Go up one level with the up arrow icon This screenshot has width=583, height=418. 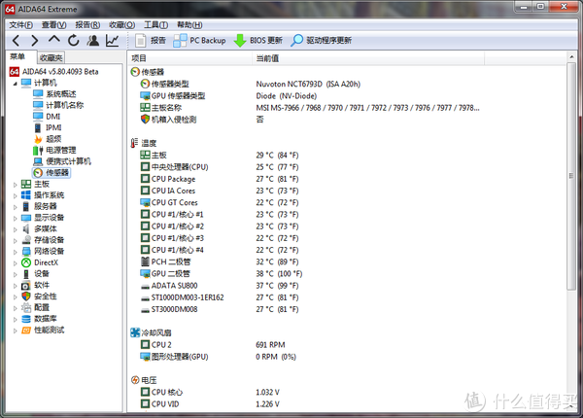click(x=54, y=40)
